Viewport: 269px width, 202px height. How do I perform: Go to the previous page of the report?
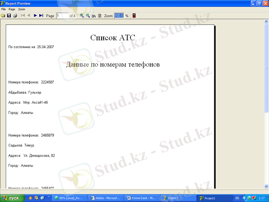[x=29, y=15]
